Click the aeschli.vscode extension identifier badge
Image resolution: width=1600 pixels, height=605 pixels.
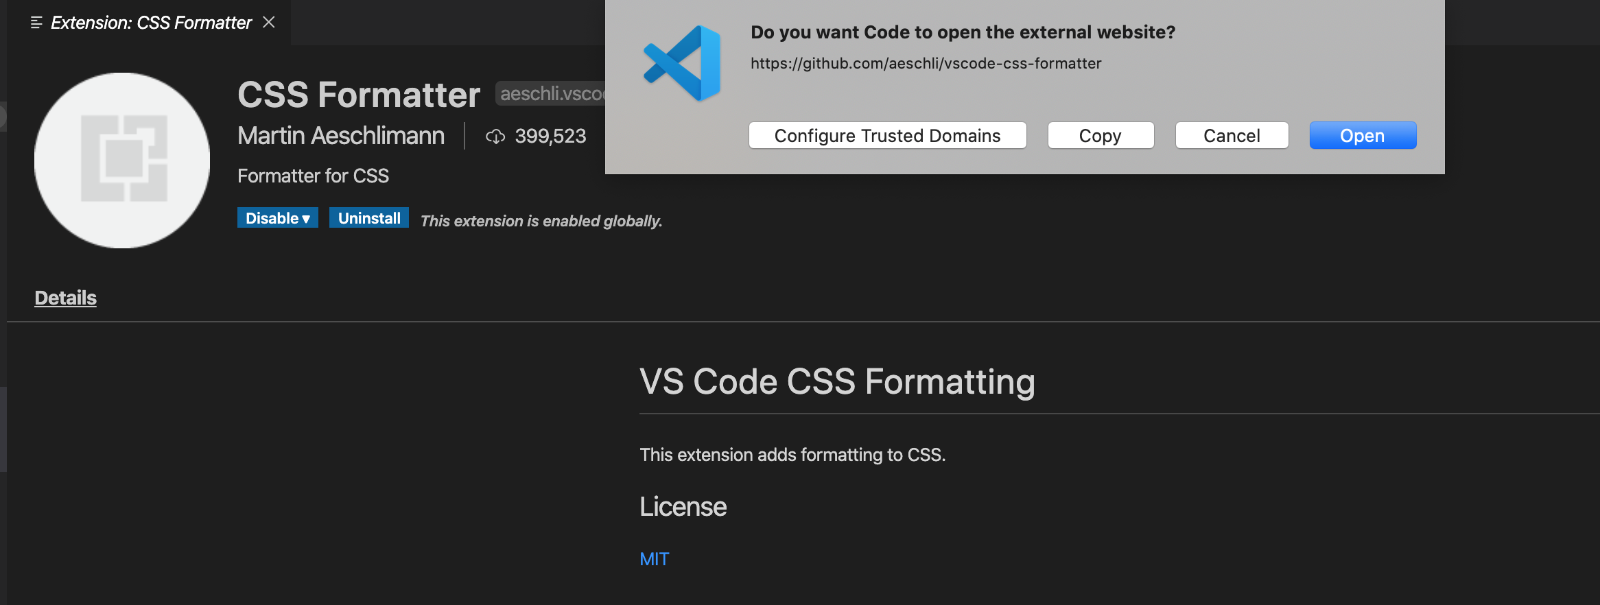pos(550,93)
